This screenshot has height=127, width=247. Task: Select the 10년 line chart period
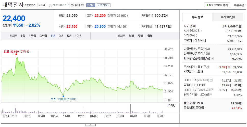78,36
